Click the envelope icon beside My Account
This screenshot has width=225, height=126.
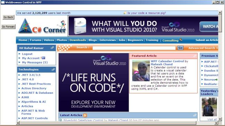coord(43,58)
